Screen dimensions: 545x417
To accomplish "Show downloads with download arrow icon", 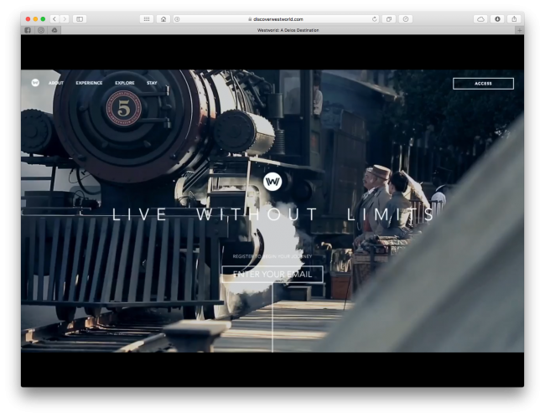I will 497,19.
